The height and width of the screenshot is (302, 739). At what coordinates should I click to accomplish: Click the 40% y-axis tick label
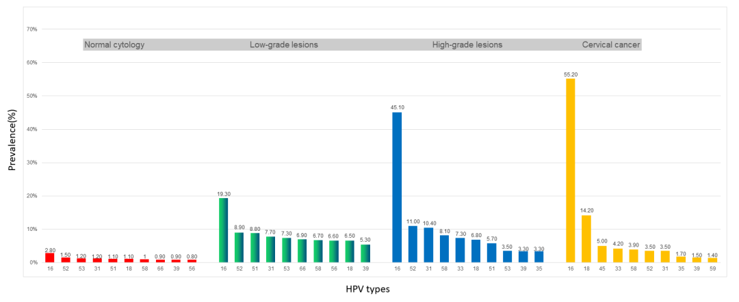pos(32,129)
